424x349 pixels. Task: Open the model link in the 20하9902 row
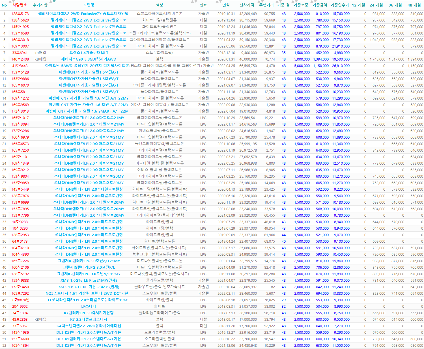(89, 306)
